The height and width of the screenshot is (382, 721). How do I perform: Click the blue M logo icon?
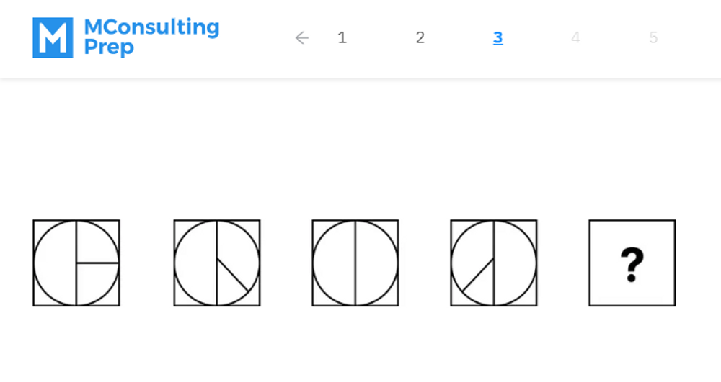(53, 37)
